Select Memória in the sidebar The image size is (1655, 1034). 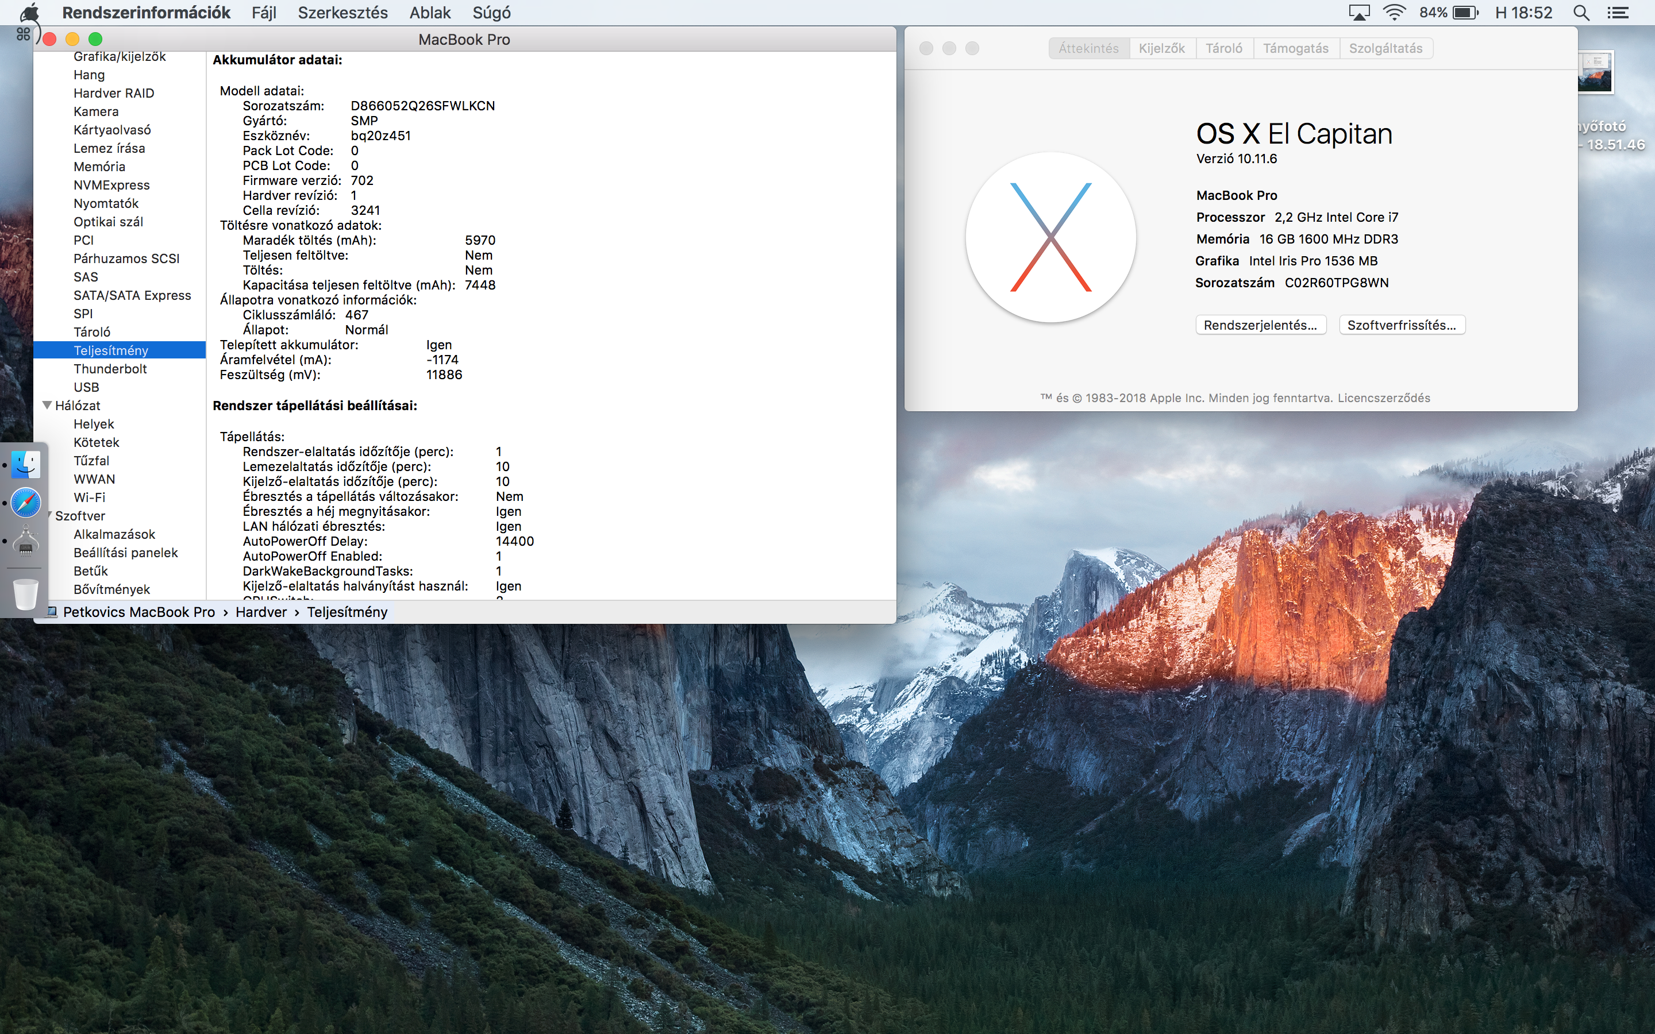tap(120, 167)
